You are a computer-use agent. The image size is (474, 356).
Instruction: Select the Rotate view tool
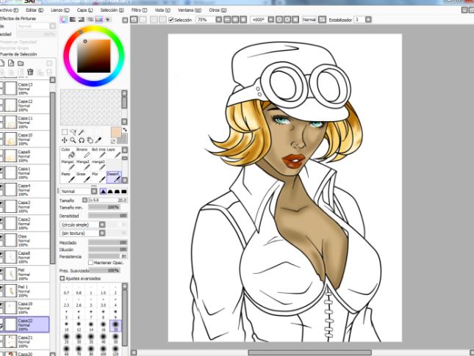[x=82, y=140]
